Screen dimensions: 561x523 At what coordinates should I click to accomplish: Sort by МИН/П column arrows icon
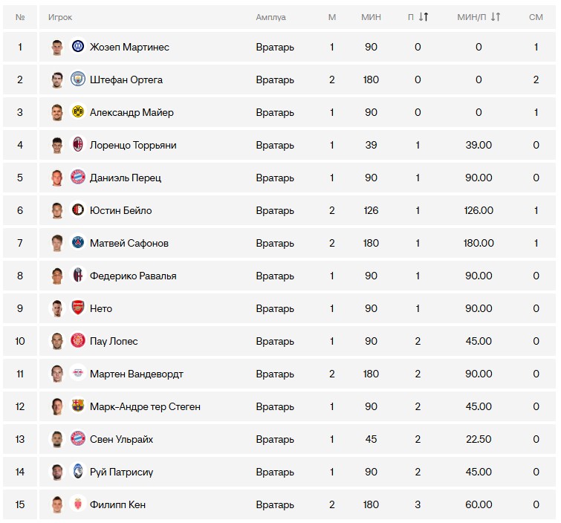(x=496, y=16)
